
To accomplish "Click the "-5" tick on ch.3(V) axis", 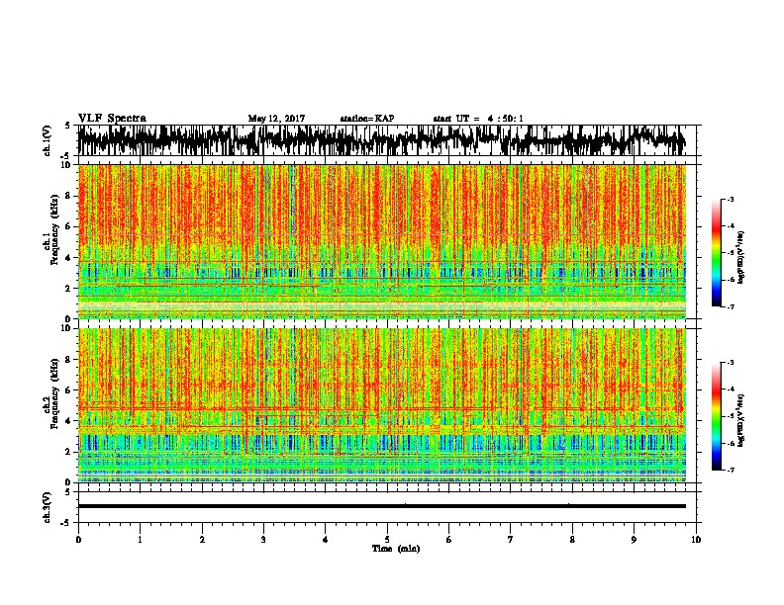I will click(67, 523).
